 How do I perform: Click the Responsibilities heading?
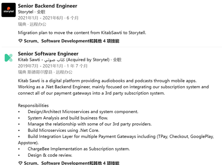tap(33, 105)
